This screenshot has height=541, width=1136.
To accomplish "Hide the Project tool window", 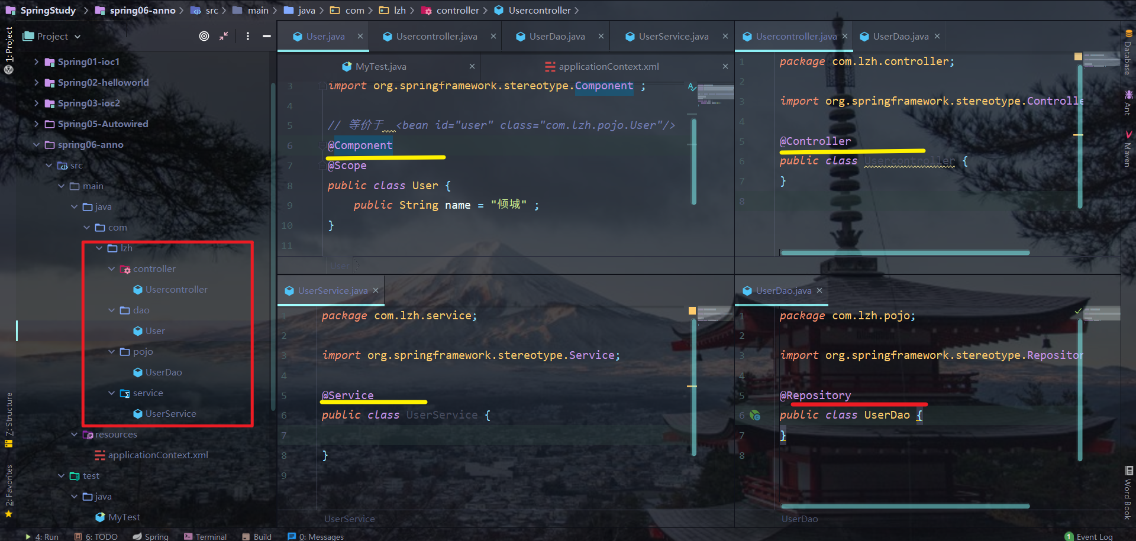I will coord(267,36).
